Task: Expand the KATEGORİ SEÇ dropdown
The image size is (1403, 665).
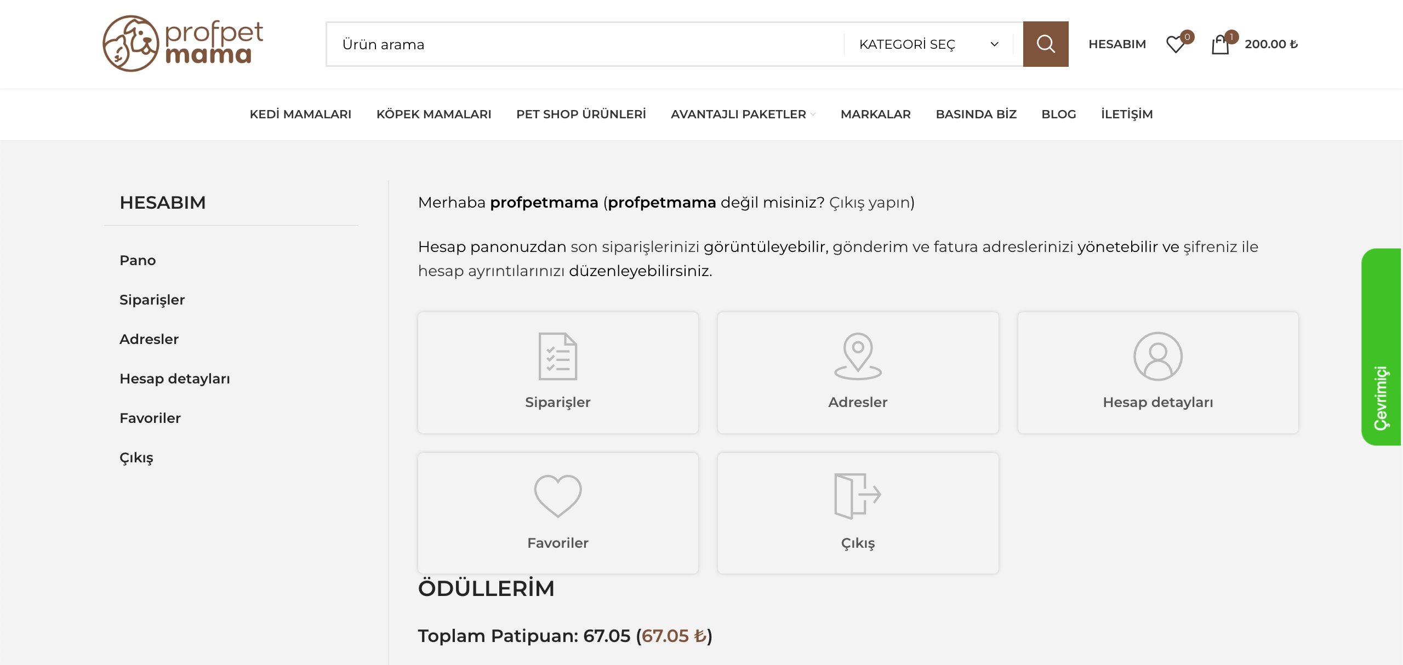Action: (x=929, y=44)
